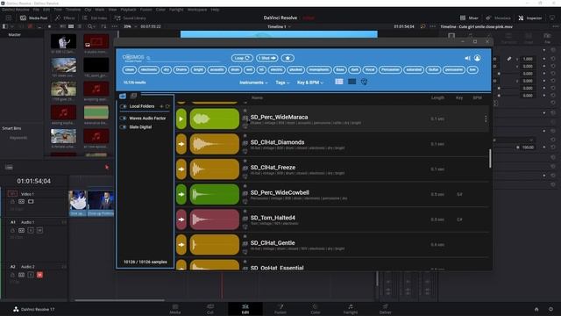Screen dimensions: 561x316
Task: Open the Workspace menu
Action: [197, 10]
